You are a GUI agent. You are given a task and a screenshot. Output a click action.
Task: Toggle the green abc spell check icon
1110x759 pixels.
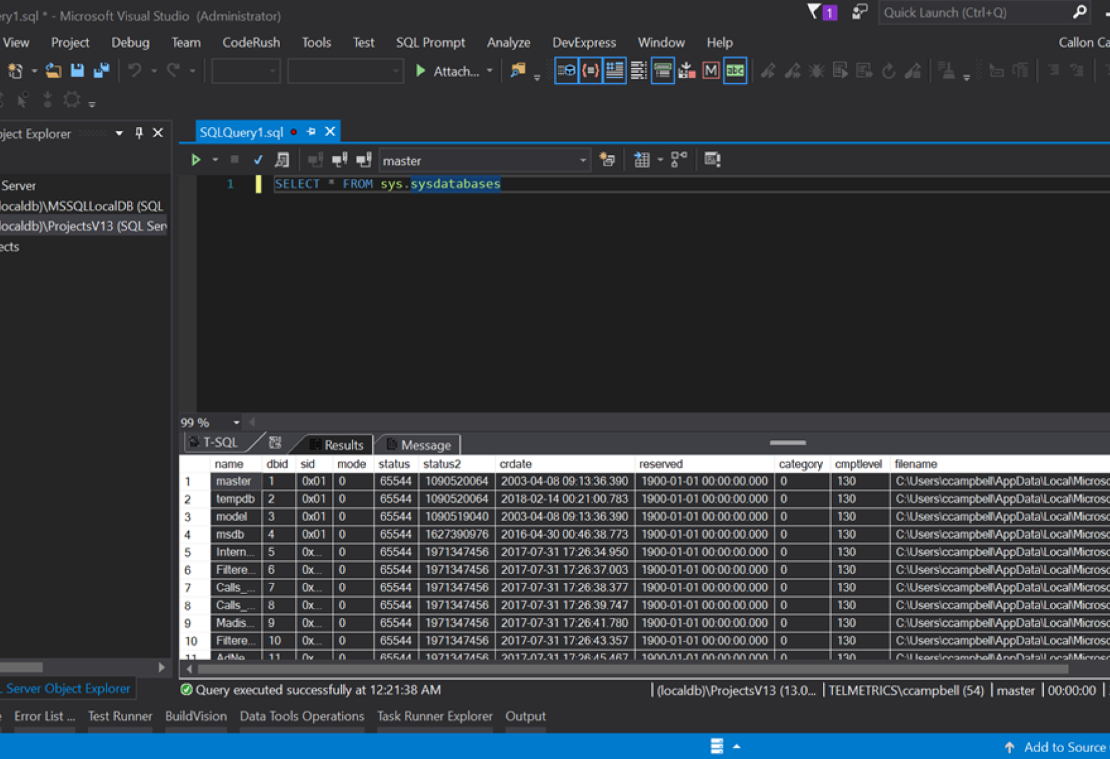tap(735, 70)
